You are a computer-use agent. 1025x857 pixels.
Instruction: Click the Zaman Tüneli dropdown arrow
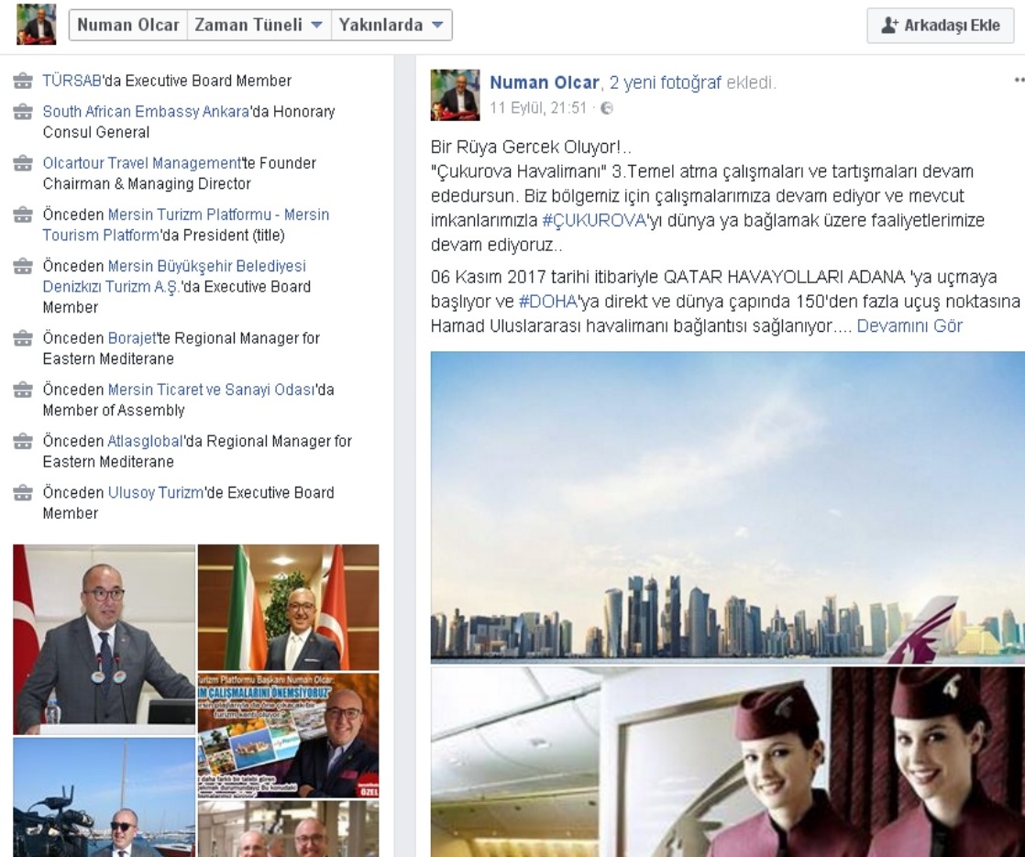click(316, 25)
